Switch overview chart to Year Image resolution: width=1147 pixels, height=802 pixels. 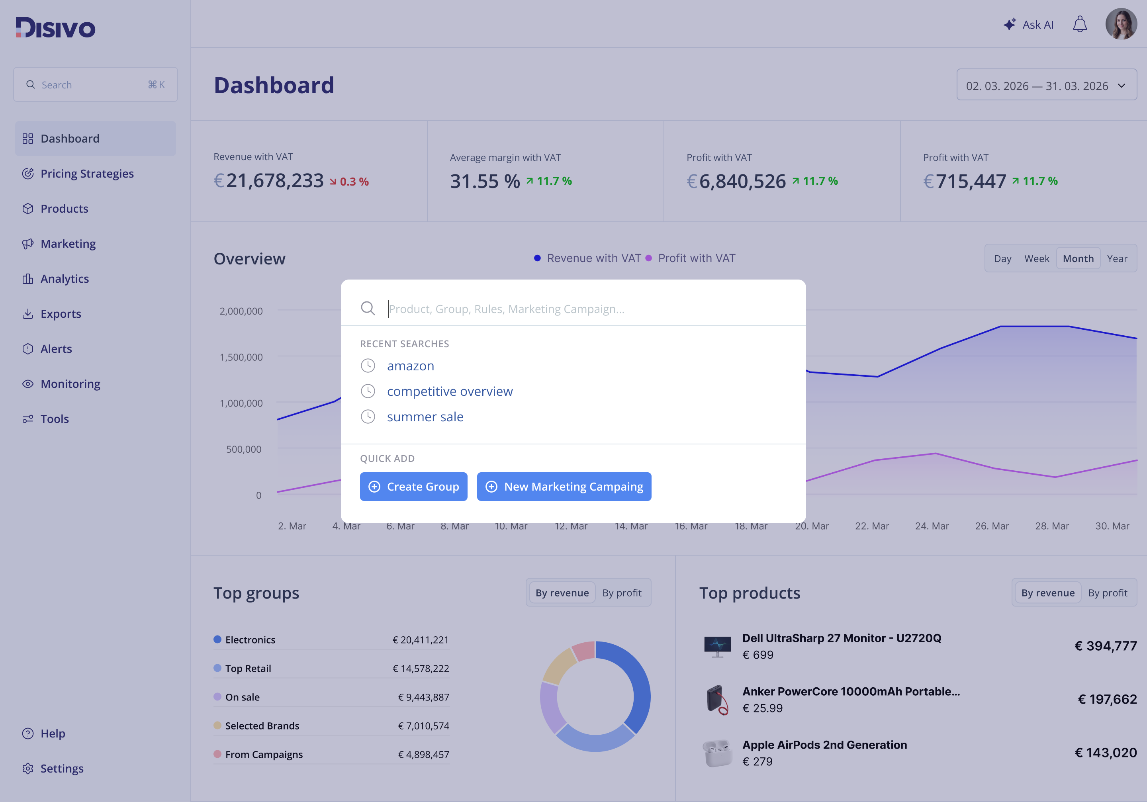[x=1117, y=258]
